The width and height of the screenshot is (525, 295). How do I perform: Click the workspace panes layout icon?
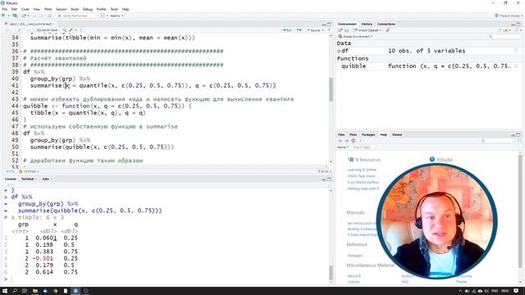(x=103, y=16)
